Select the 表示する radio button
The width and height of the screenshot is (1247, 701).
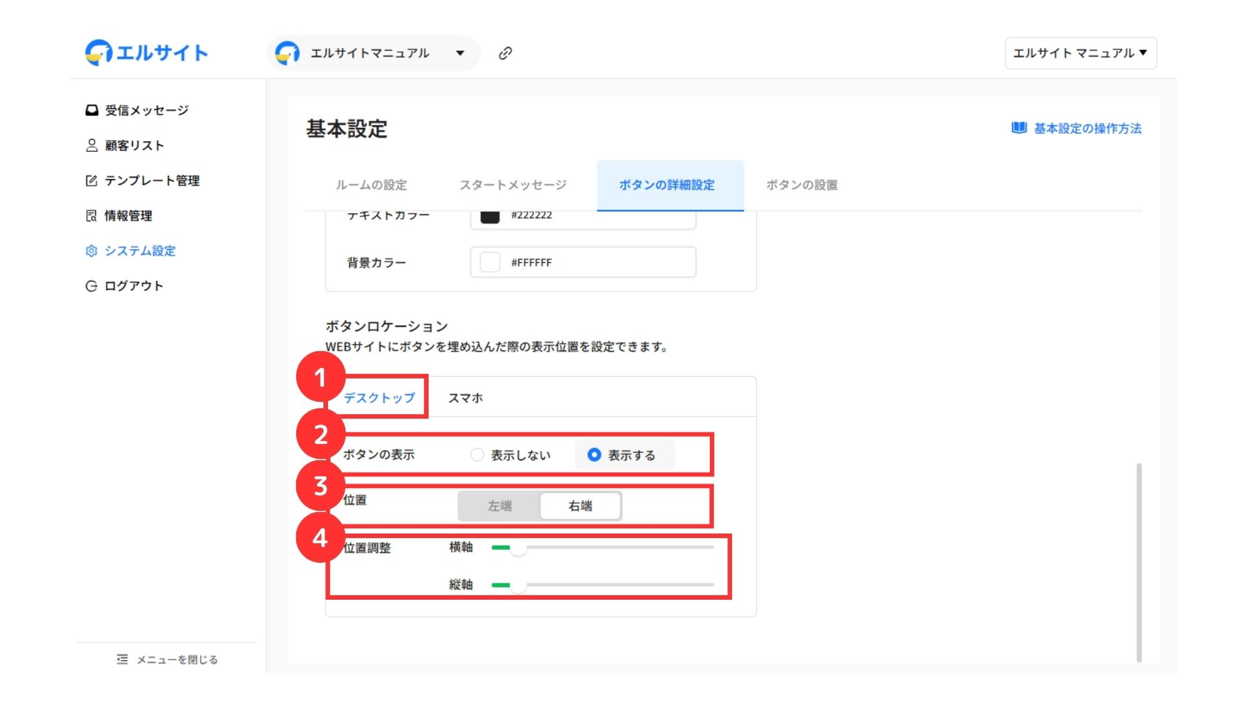594,455
